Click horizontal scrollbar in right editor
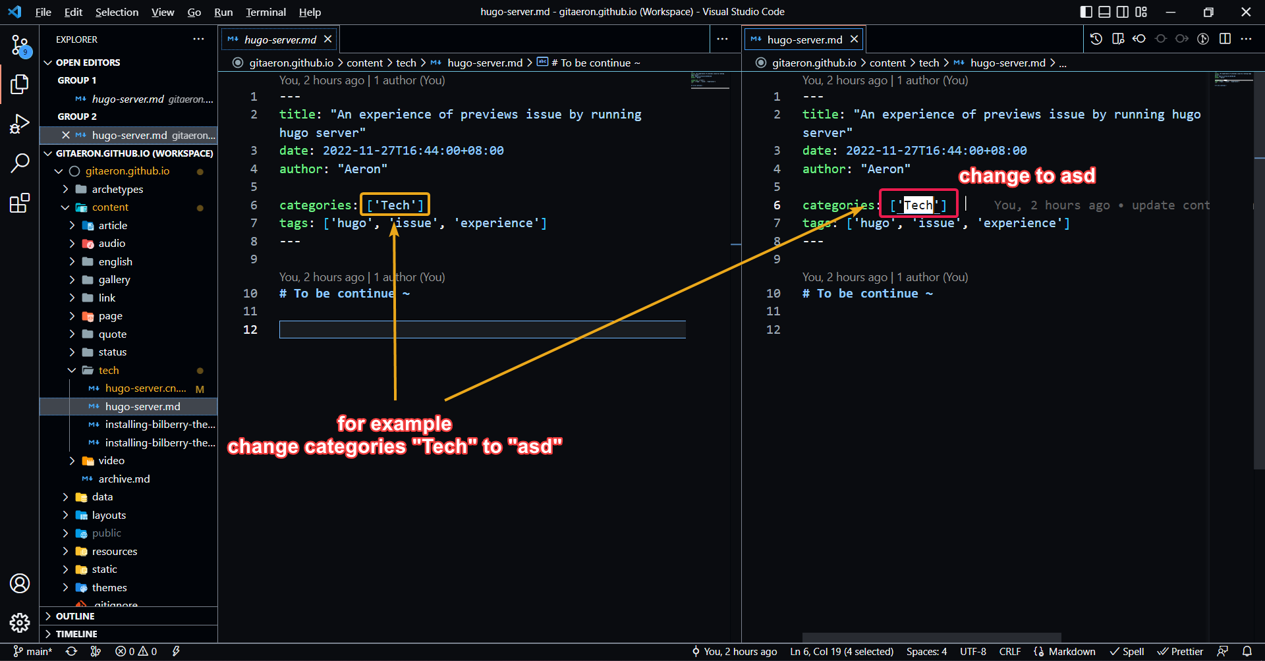 point(932,637)
